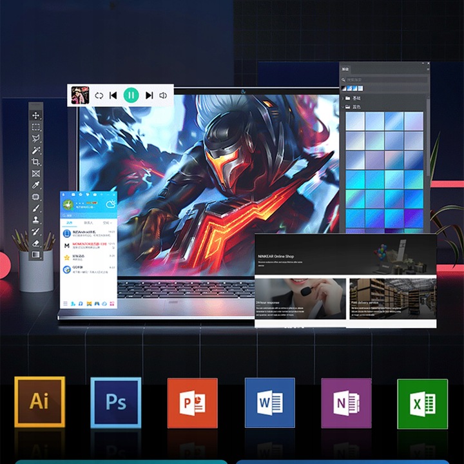Viewport: 464px width, 464px height.
Task: Select the Brush tool
Action: click(x=36, y=208)
